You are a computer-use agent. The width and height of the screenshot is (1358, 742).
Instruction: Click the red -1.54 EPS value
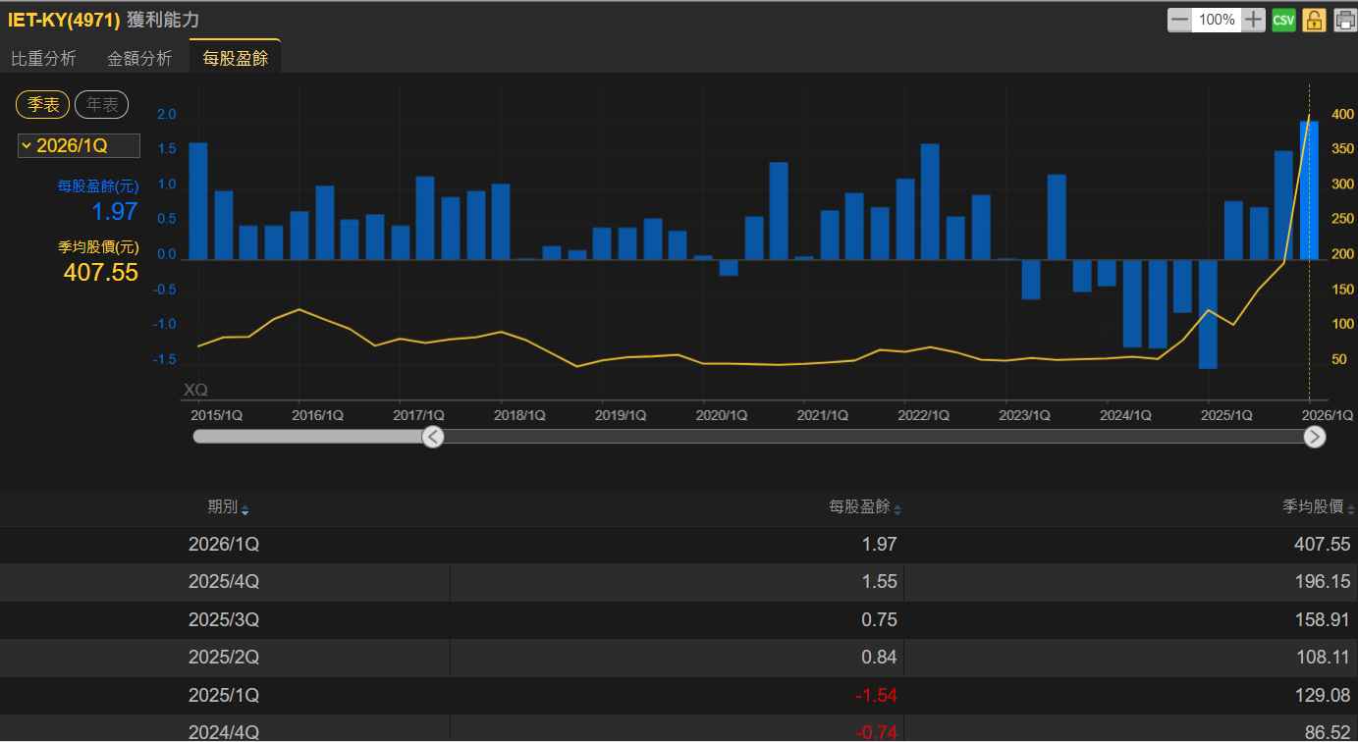tap(876, 695)
